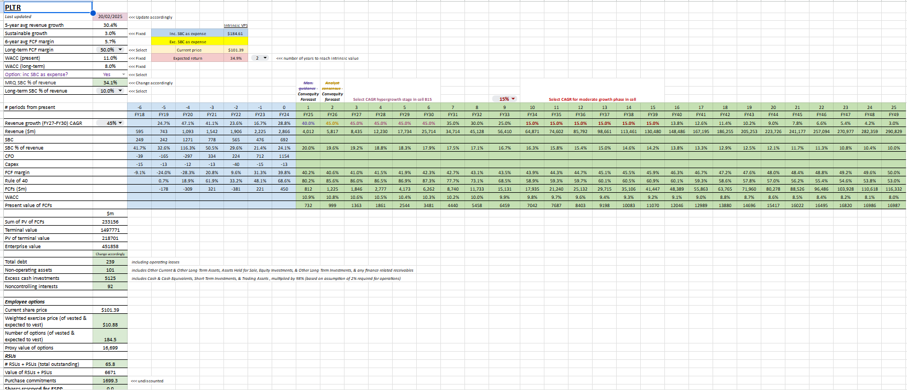
Task: Select the Number of options 184.5 cell
Action: pos(110,336)
